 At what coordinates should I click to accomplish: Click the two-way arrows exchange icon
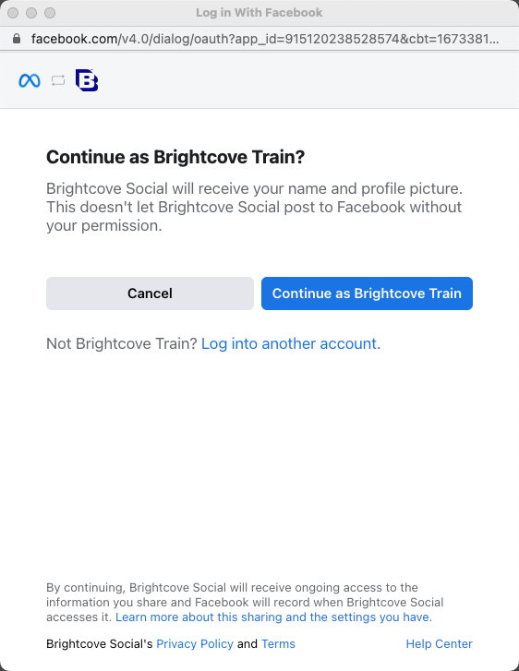(x=58, y=80)
